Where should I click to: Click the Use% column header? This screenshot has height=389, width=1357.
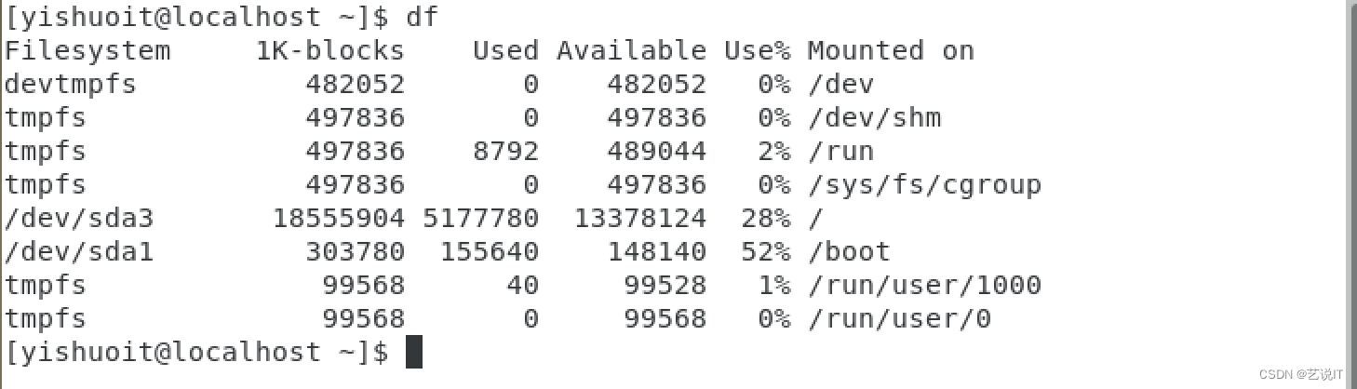(x=757, y=50)
